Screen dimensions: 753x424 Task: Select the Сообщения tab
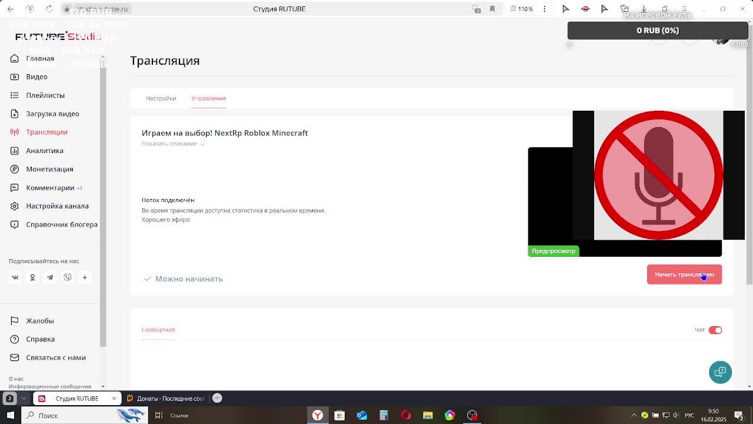pyautogui.click(x=158, y=330)
